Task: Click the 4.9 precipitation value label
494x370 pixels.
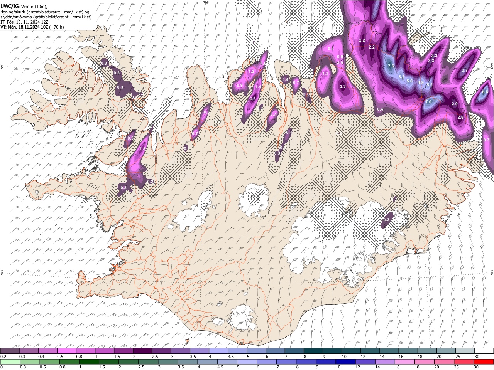Action: pos(421,82)
